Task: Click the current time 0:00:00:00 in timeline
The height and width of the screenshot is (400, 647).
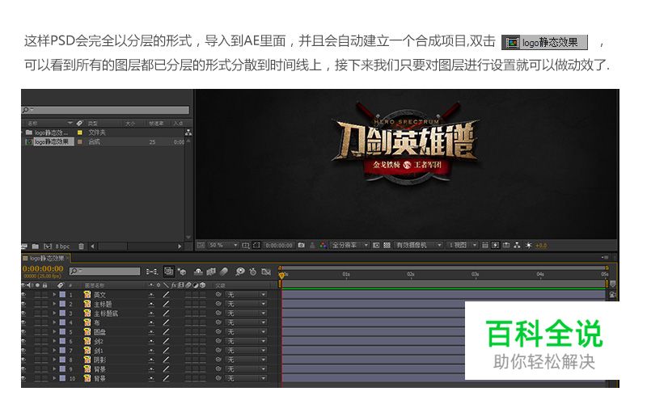Action: [43, 268]
